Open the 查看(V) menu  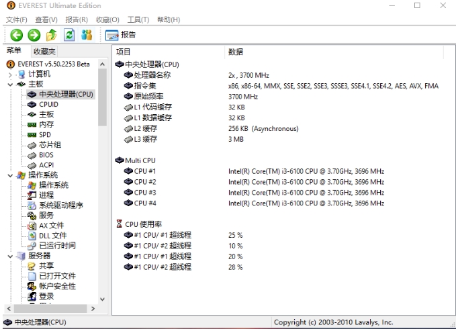[x=46, y=19]
